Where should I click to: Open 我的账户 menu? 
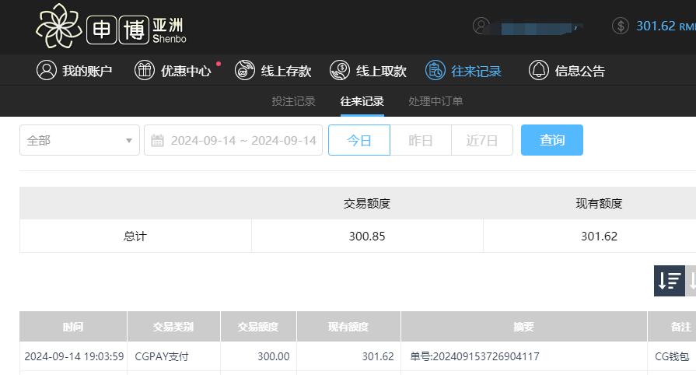[x=74, y=71]
